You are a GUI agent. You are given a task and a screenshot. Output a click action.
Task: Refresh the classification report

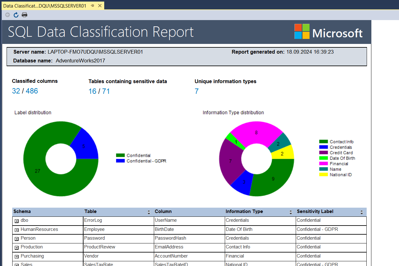click(16, 15)
